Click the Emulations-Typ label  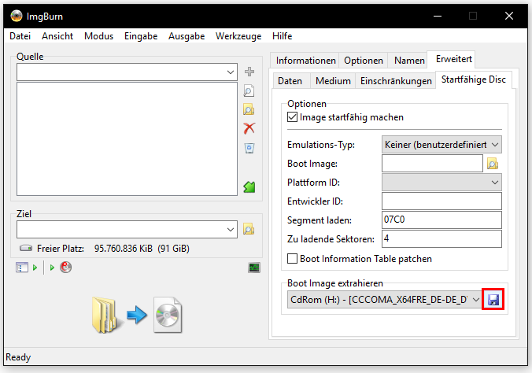click(321, 145)
